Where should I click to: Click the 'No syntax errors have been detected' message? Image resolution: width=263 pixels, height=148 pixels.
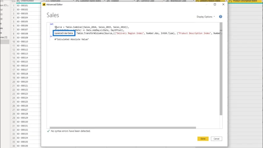71,131
